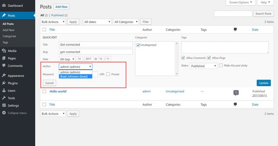Click the Published (2) filter link

point(60,15)
